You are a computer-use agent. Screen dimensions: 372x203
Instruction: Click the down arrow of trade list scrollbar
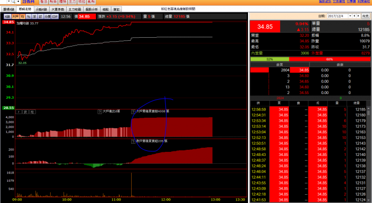368,200
